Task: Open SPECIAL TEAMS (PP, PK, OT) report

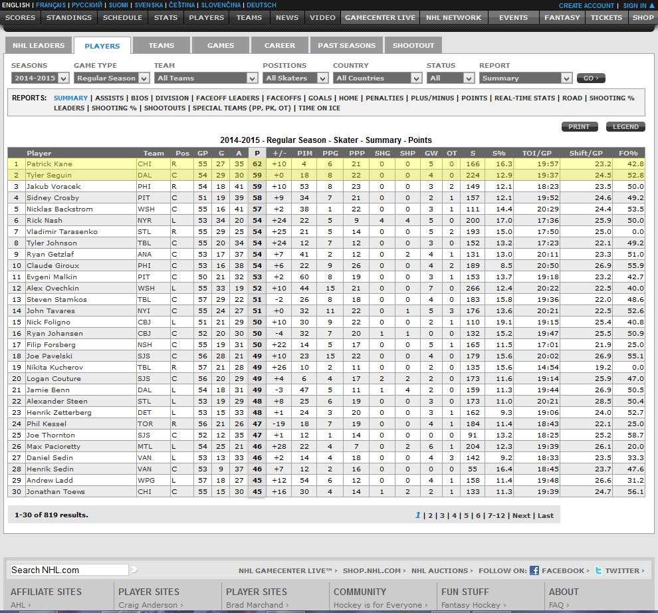Action: tap(242, 108)
